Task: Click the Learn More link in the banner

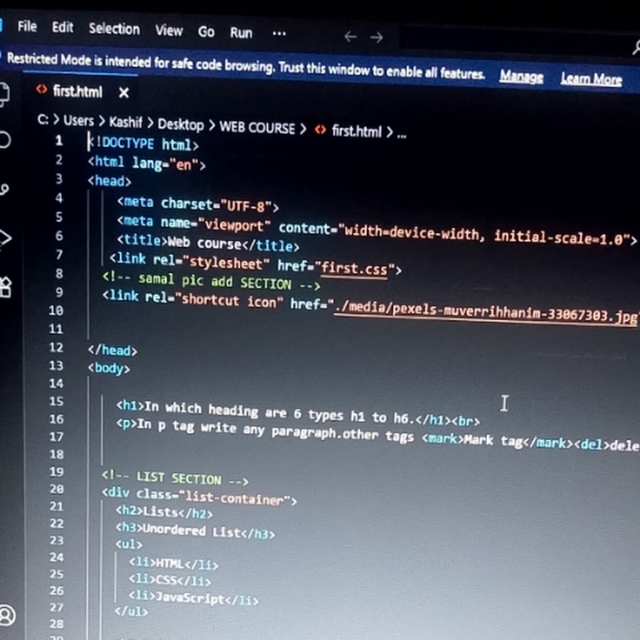Action: tap(590, 79)
